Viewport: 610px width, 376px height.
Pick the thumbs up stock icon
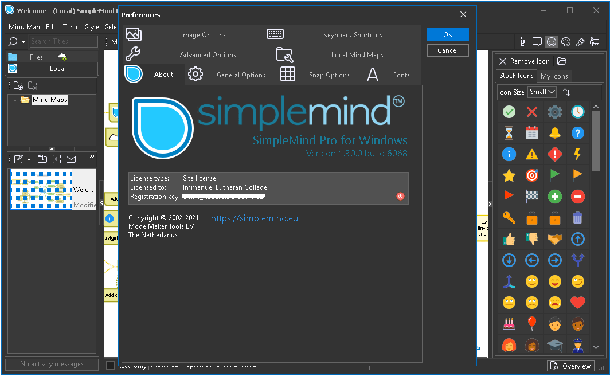tap(509, 239)
